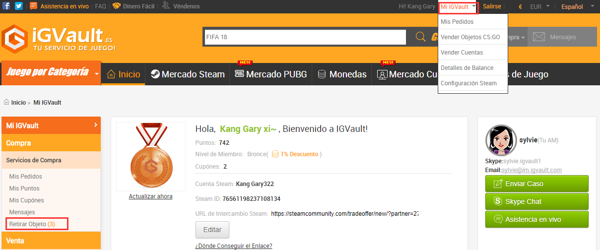600x250 pixels.
Task: Open the Facebook page icon
Action: 7,6
